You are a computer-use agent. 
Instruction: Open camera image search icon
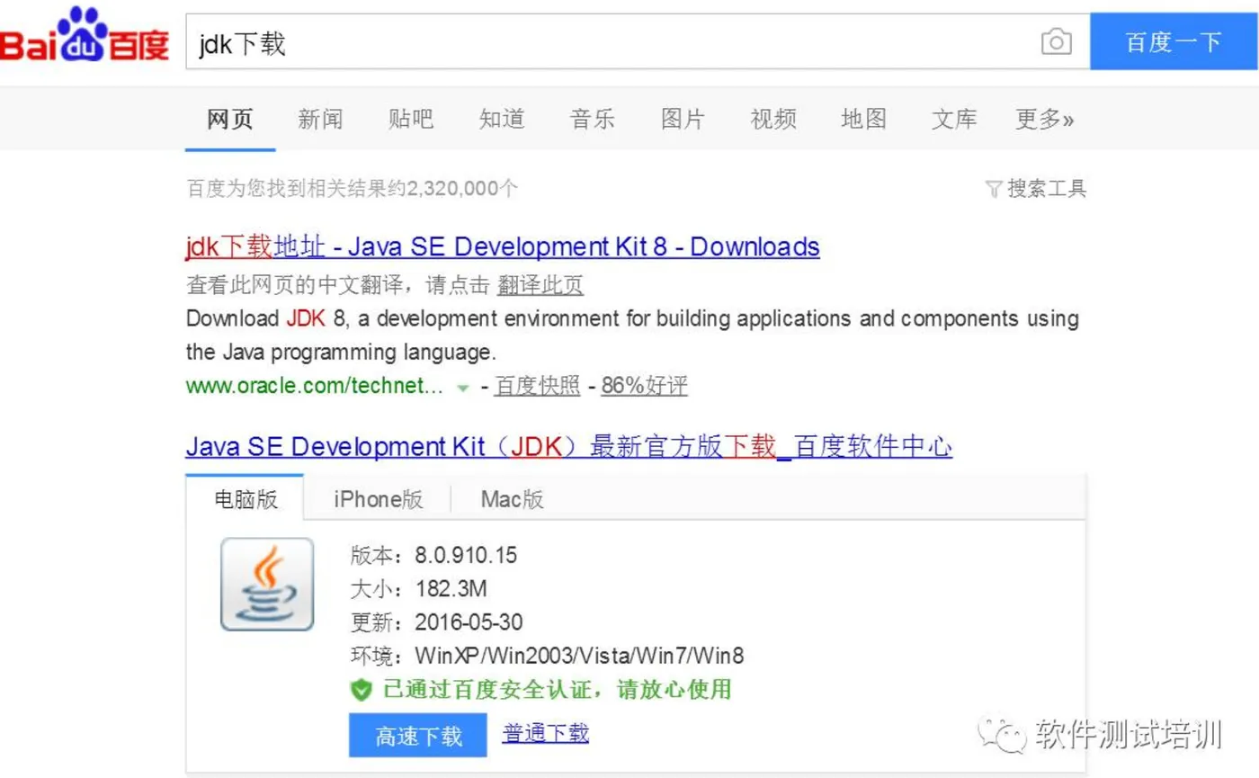pos(1056,41)
